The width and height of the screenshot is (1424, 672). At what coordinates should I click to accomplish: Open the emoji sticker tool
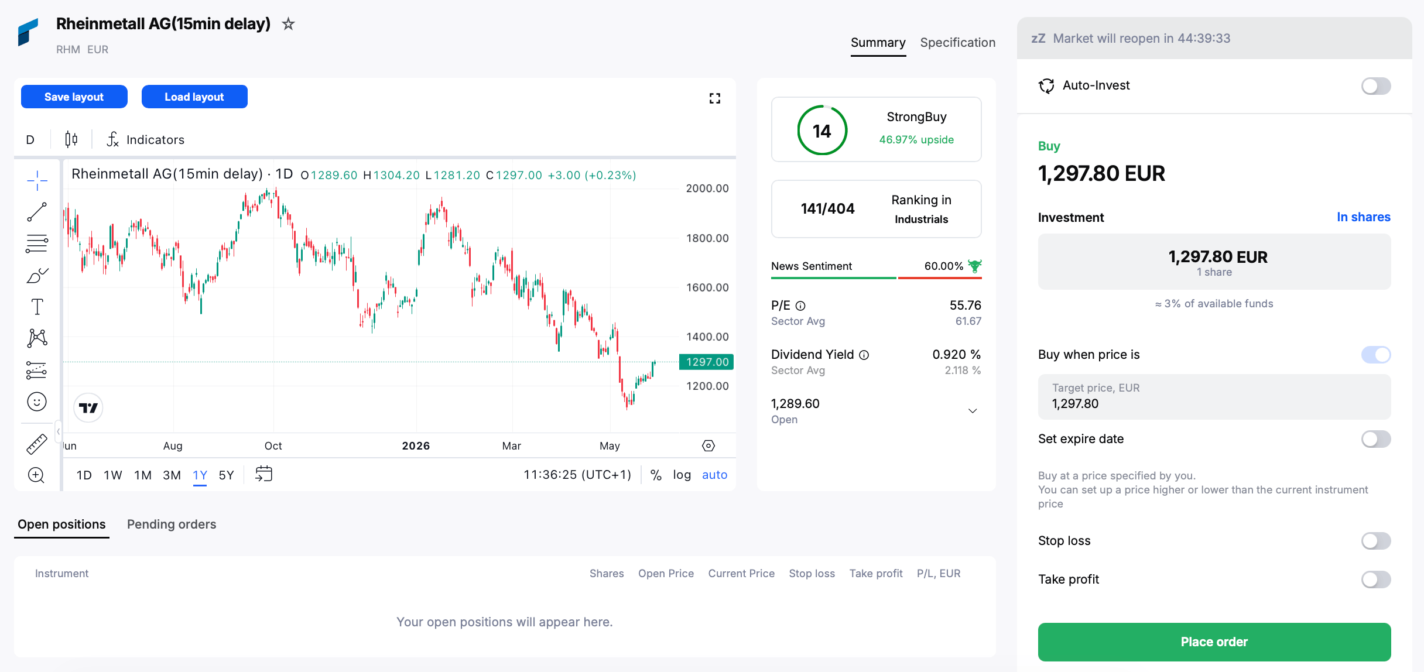(x=37, y=402)
